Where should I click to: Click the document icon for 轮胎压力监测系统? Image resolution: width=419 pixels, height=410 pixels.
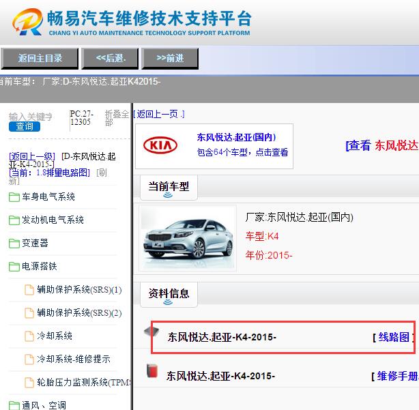point(29,383)
